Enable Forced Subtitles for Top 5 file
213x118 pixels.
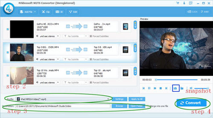(91, 59)
